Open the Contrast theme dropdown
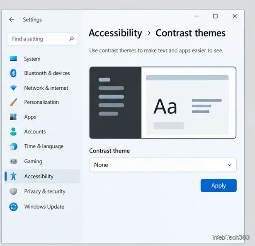This screenshot has width=255, height=246. (x=163, y=165)
